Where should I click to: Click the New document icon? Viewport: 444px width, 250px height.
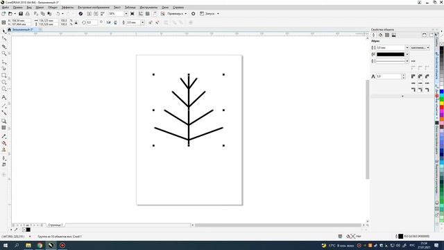(3, 14)
